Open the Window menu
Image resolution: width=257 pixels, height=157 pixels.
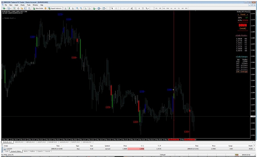click(x=35, y=5)
